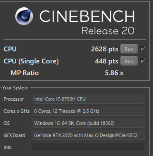Click inside the empty Info field
This screenshot has height=156, width=153.
pyautogui.click(x=88, y=147)
